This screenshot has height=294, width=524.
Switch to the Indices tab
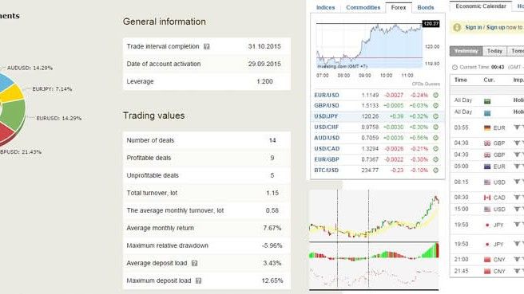[325, 7]
